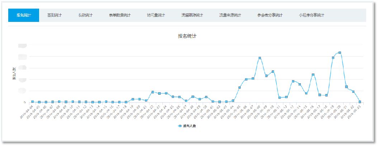Select the last data marker on 2019-05-23

tap(360, 102)
